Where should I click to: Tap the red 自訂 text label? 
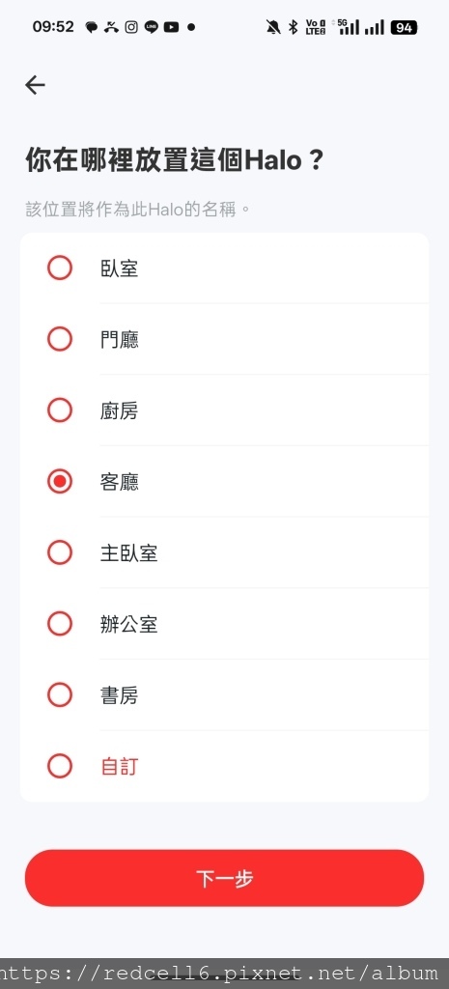tap(119, 767)
